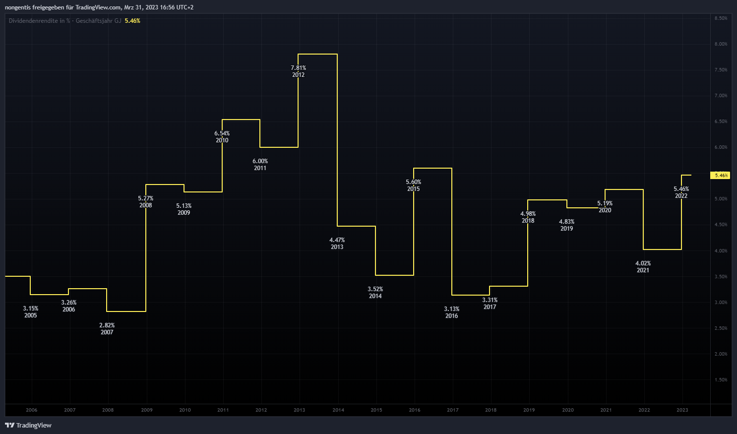Select the 5.60% 2015 data label
Image resolution: width=737 pixels, height=434 pixels.
click(x=413, y=186)
